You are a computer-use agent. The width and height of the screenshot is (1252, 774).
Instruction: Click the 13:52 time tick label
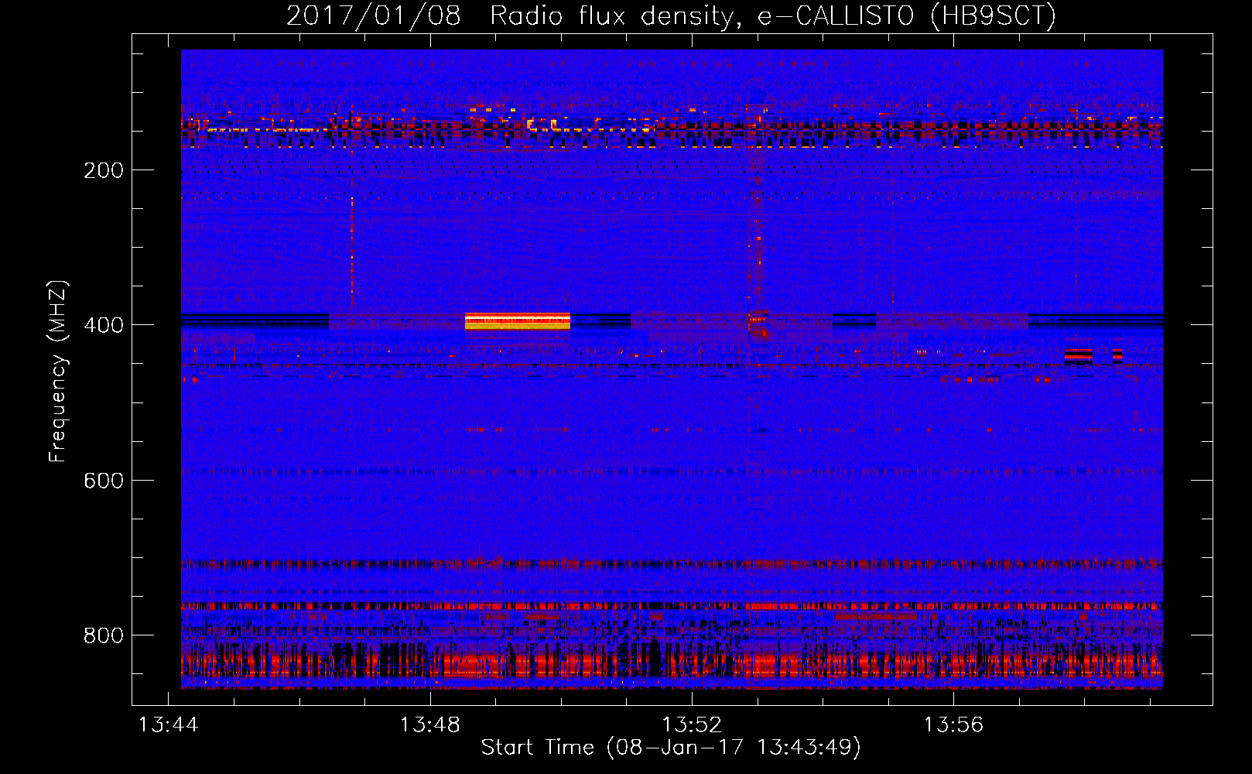[692, 724]
